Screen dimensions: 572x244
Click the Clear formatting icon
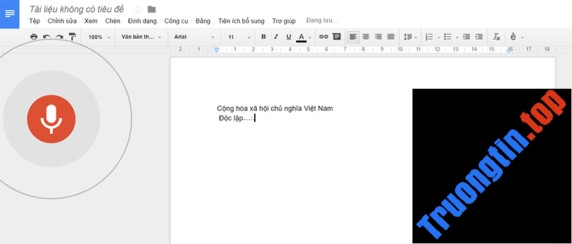click(x=496, y=37)
